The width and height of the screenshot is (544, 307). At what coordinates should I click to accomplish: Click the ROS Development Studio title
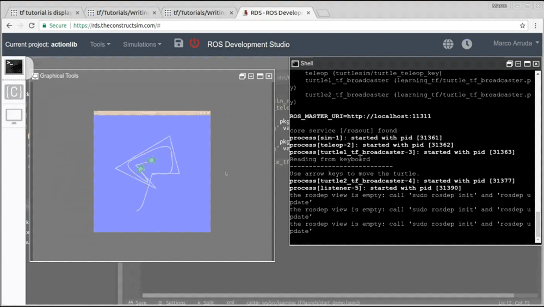click(249, 45)
